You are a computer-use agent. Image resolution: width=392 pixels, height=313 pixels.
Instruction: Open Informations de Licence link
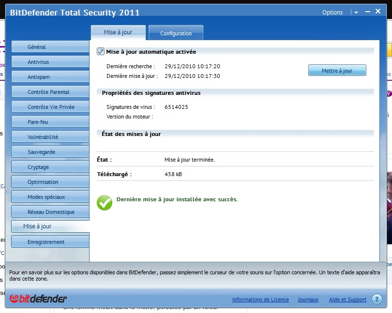pyautogui.click(x=260, y=299)
